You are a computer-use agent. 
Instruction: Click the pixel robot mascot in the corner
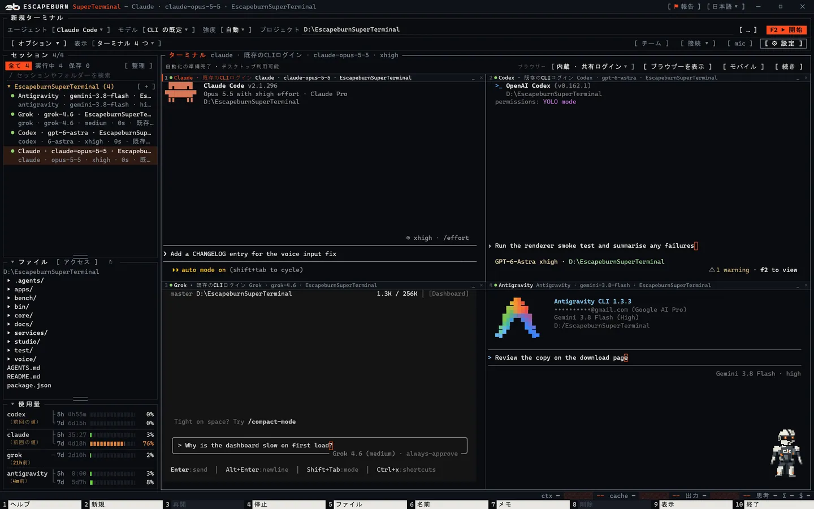click(x=786, y=454)
